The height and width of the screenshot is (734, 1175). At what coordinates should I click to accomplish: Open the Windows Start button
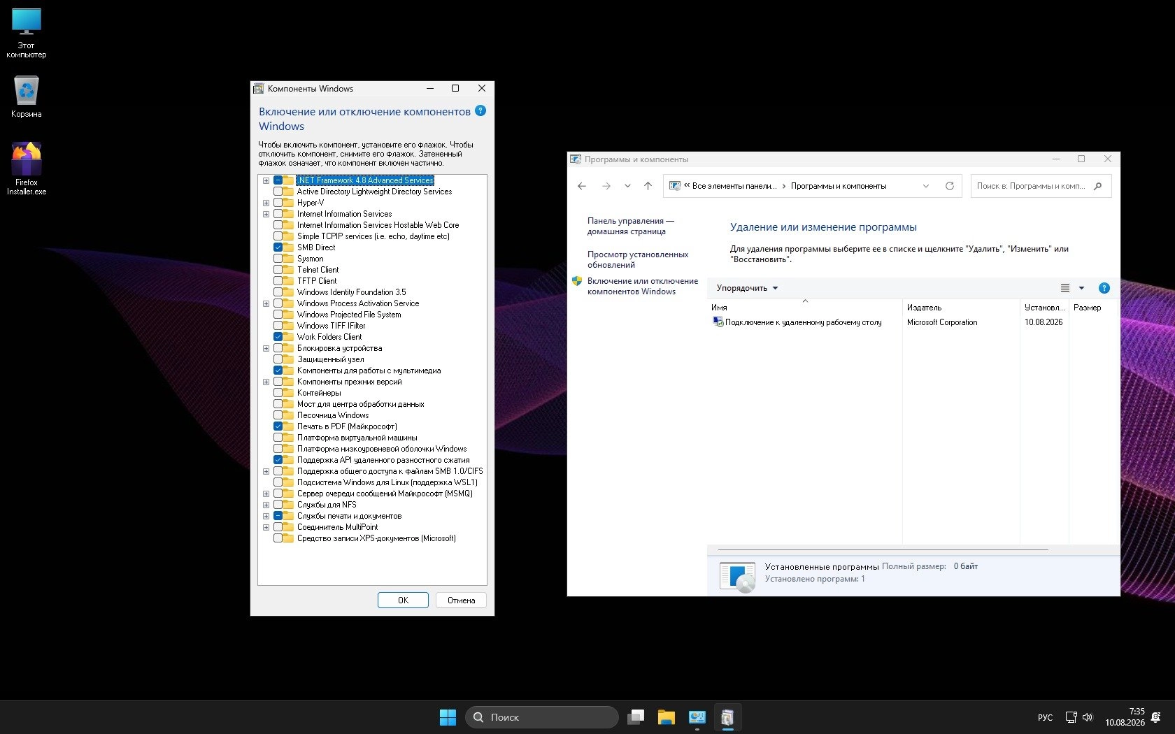[x=448, y=717]
